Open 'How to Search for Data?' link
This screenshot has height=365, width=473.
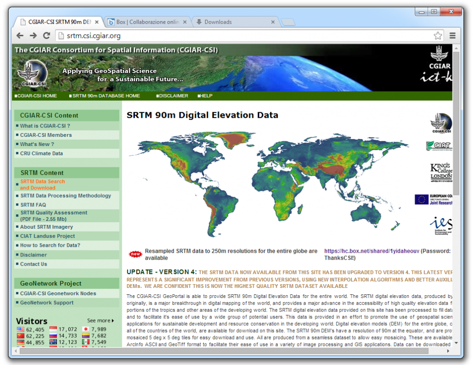50,245
